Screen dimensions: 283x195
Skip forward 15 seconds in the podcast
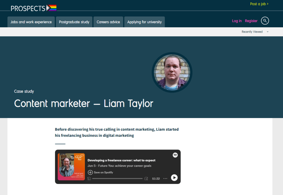point(146,179)
